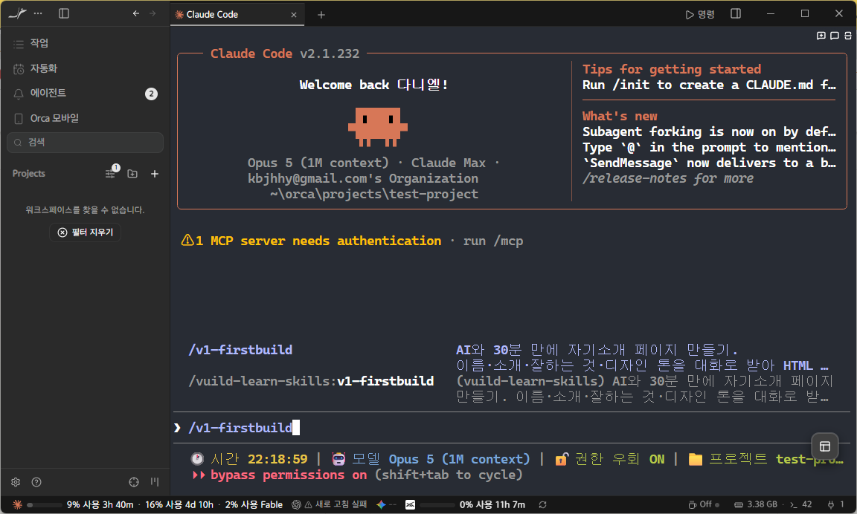Click the Claude starburst icon in status bar
The height and width of the screenshot is (514, 857).
point(18,505)
